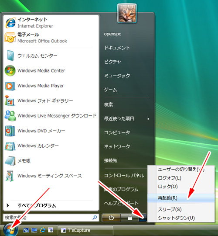Select 再起動(R) to restart
The width and height of the screenshot is (218, 236).
pyautogui.click(x=181, y=198)
